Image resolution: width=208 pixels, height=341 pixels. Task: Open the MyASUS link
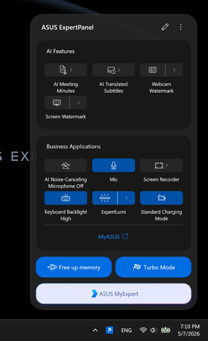click(x=113, y=237)
